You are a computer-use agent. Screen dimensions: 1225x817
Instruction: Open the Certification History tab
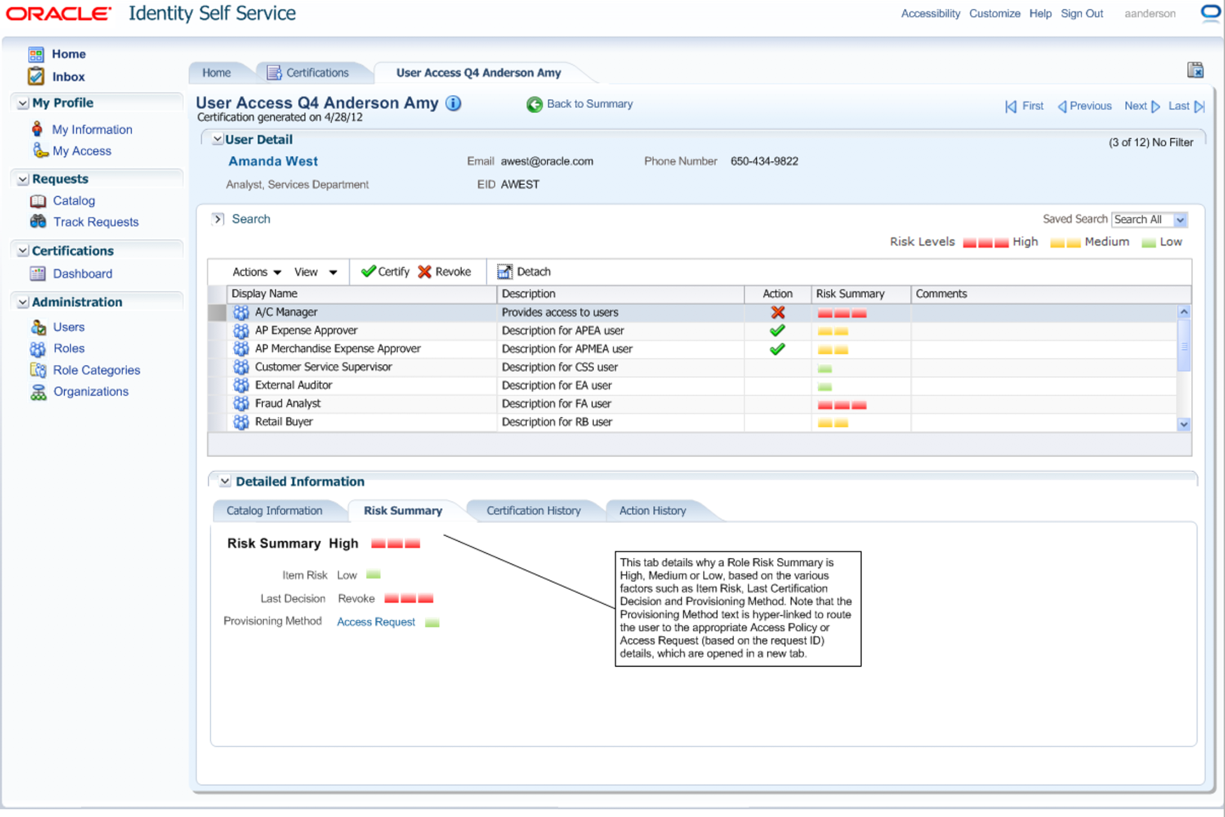[533, 511]
